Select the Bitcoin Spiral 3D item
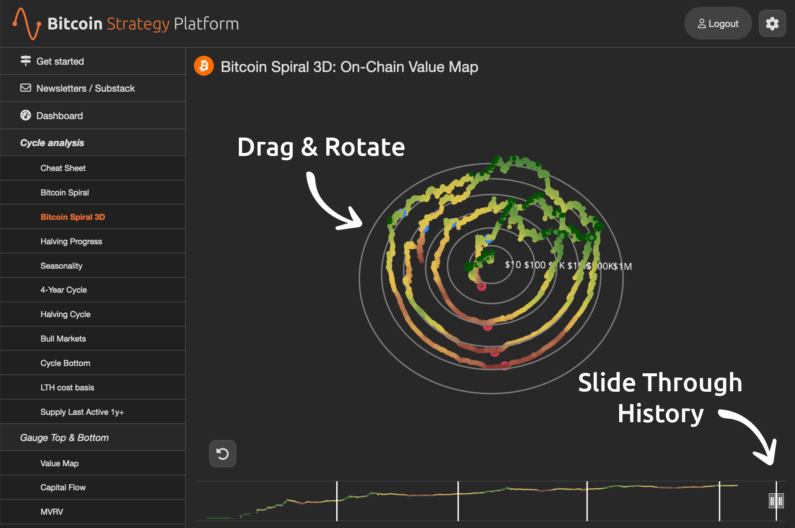The image size is (795, 528). coord(93,217)
